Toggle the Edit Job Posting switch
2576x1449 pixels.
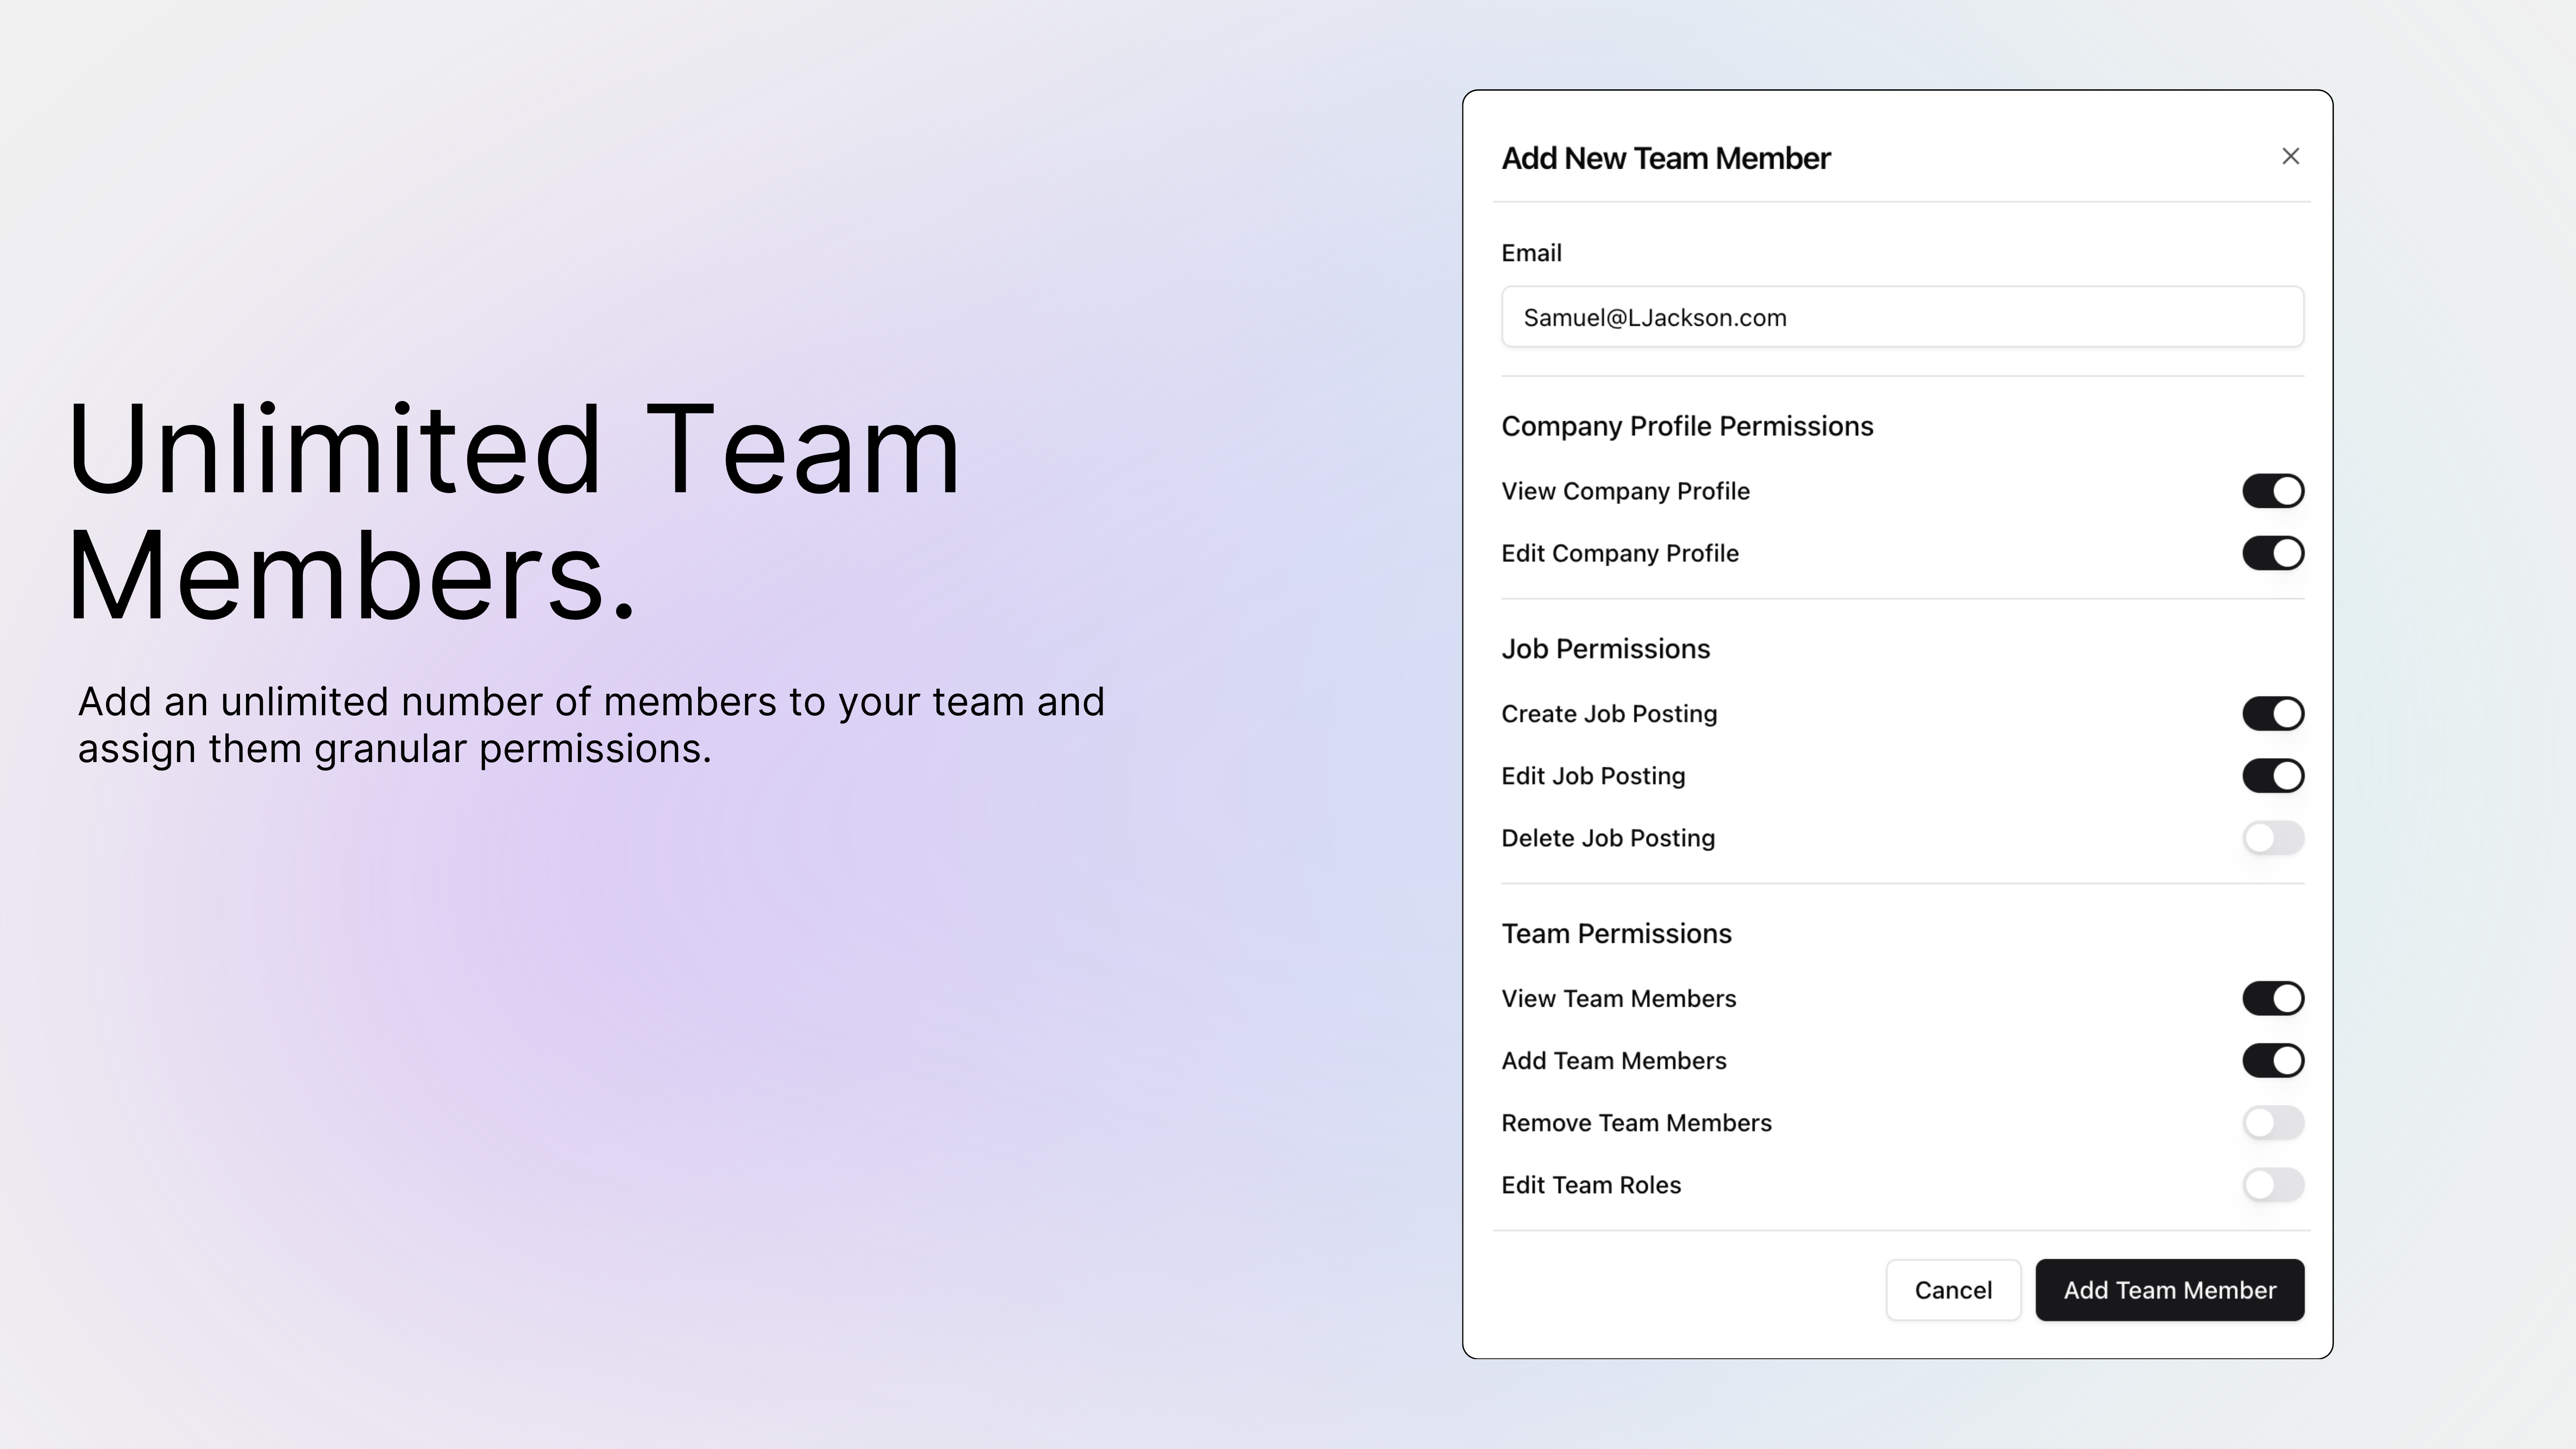click(x=2272, y=776)
